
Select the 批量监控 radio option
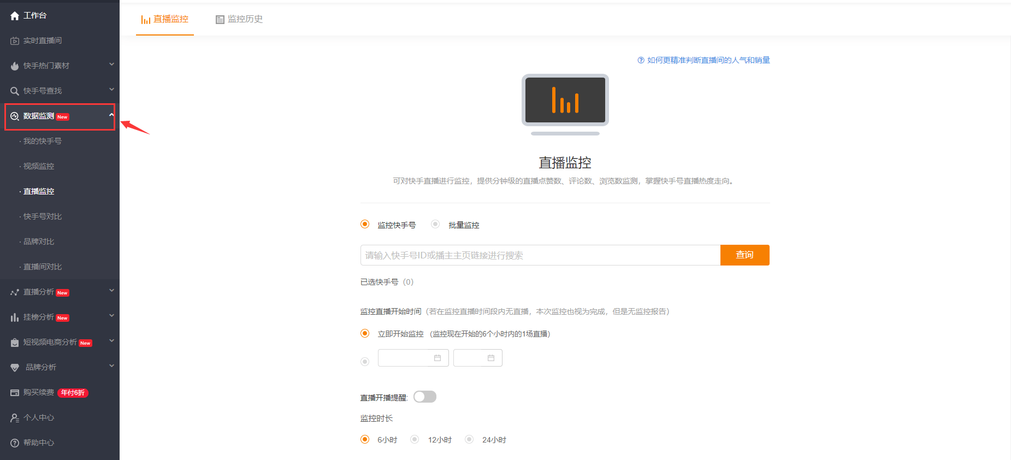tap(435, 224)
